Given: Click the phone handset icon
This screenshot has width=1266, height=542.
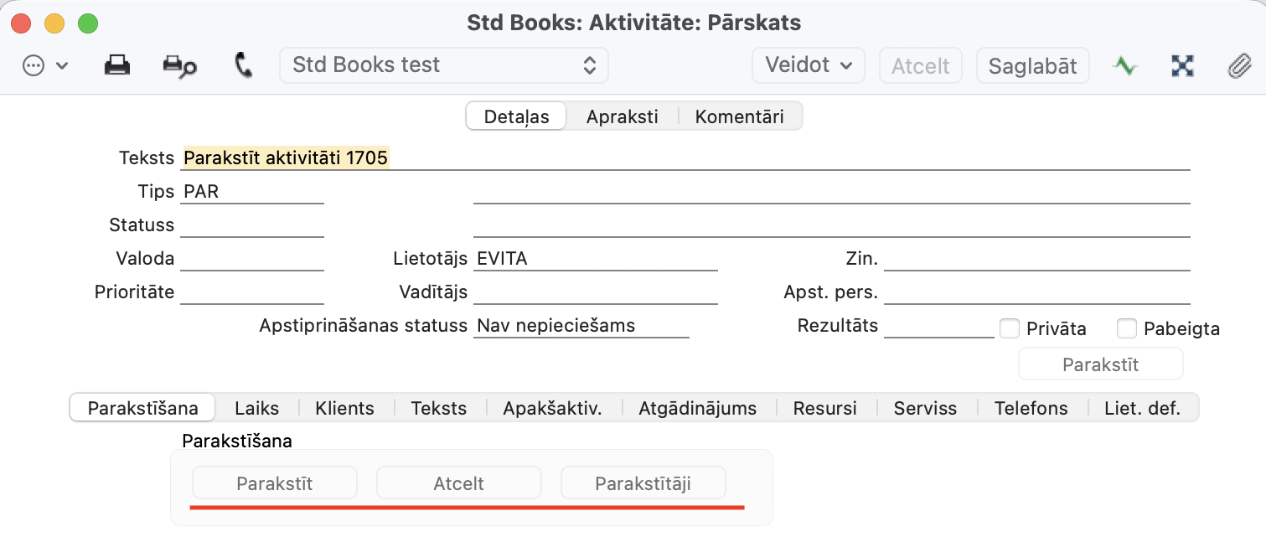Looking at the screenshot, I should [x=244, y=65].
